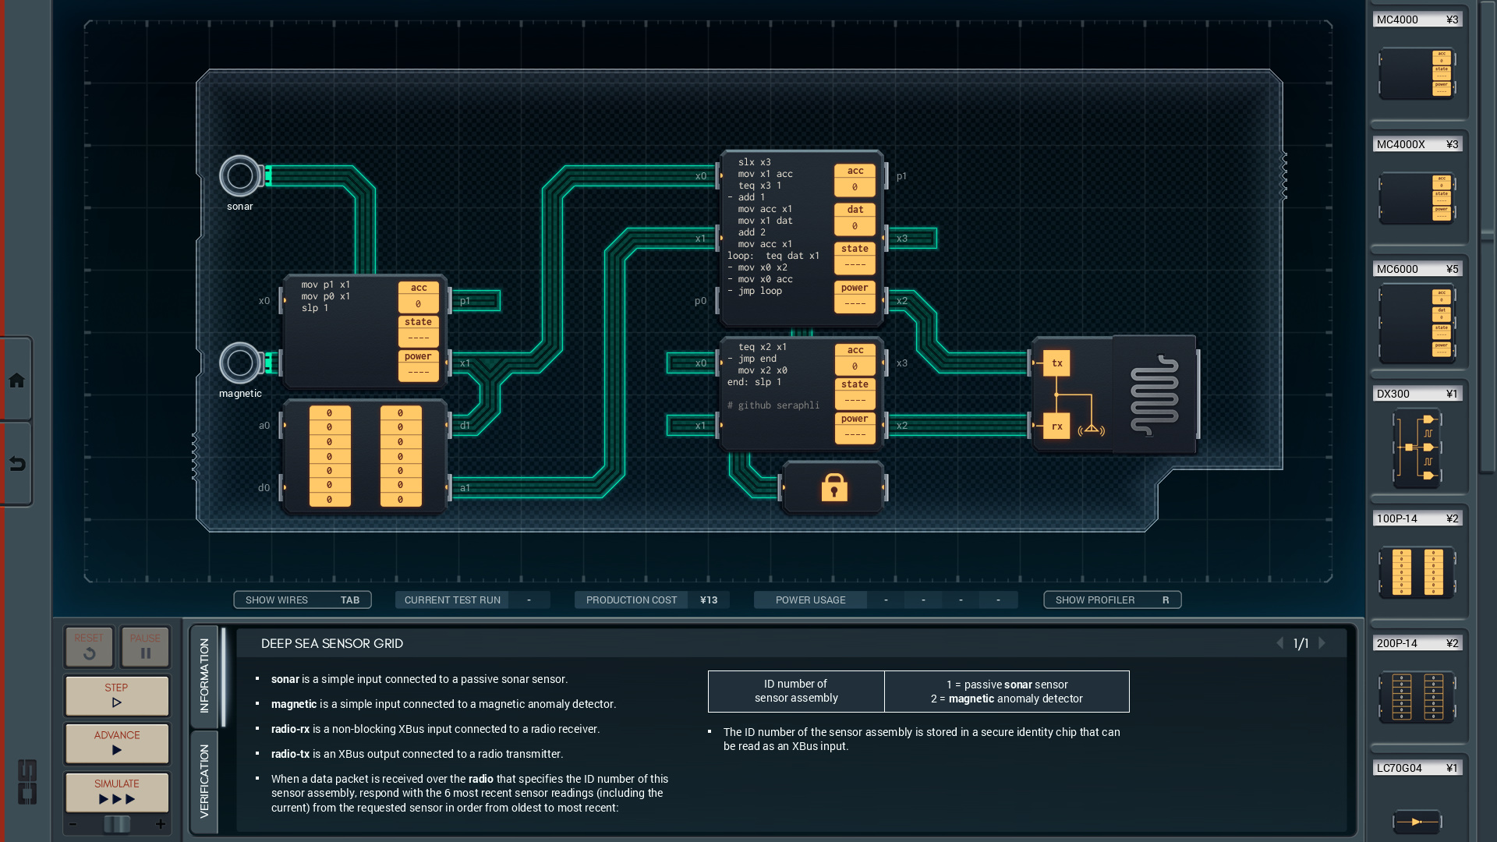The width and height of the screenshot is (1497, 842).
Task: Choose the 100P-14 memory part
Action: [1417, 572]
